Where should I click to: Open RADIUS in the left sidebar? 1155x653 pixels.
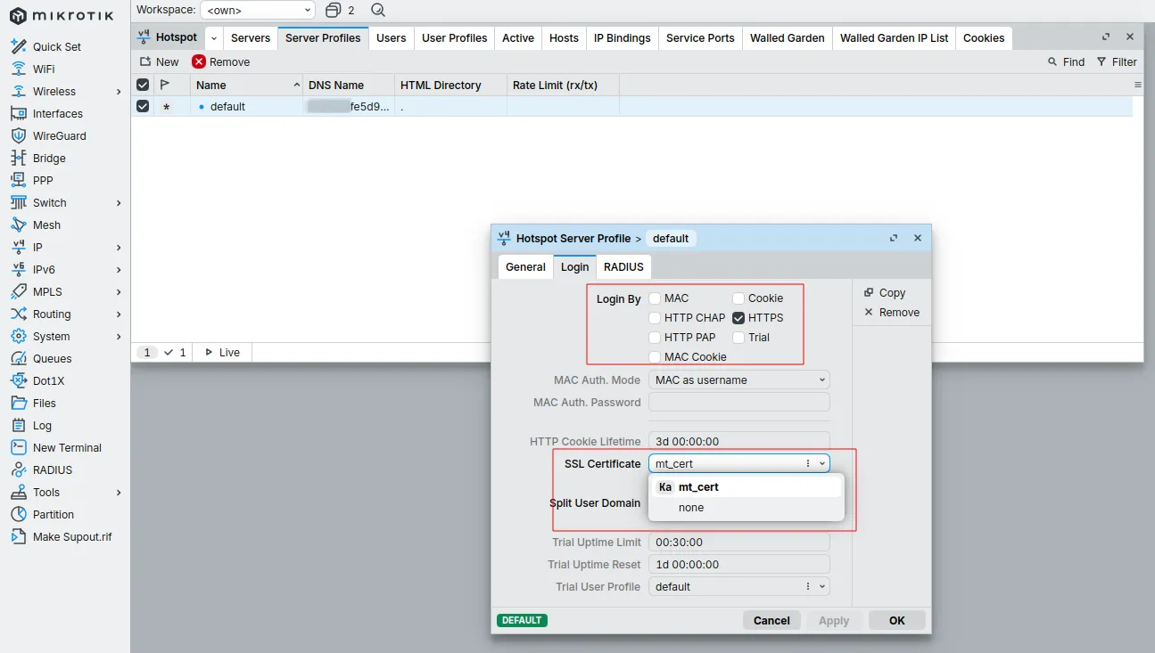point(53,469)
